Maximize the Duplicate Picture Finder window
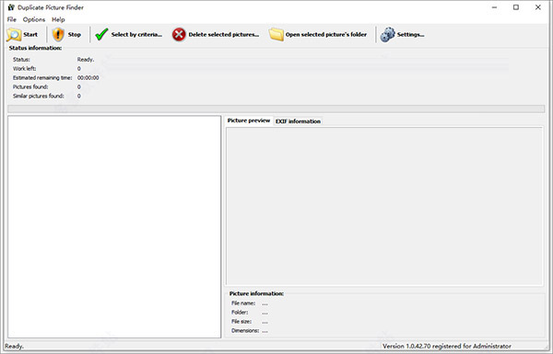This screenshot has width=553, height=354. (x=516, y=7)
